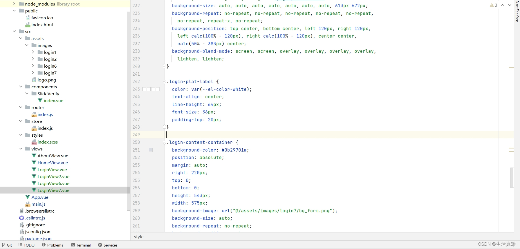The height and width of the screenshot is (249, 520).
Task: Click the Vue icon of SlideVerify index.vue
Action: pos(40,100)
